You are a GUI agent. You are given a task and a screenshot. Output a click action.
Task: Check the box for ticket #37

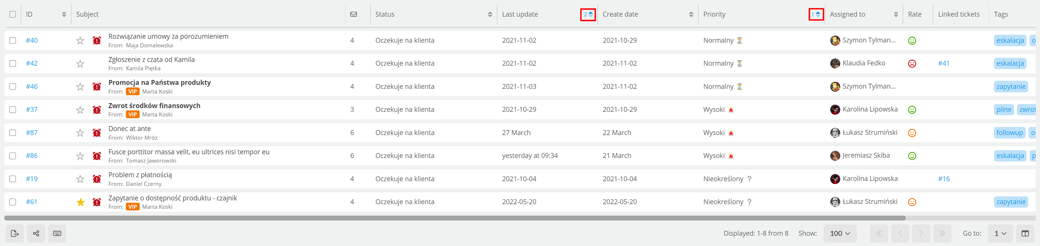point(13,110)
